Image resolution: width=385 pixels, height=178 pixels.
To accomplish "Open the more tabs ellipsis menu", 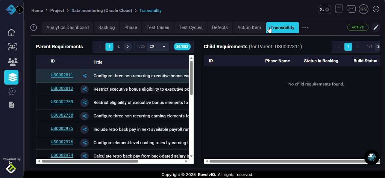I will pos(305,27).
